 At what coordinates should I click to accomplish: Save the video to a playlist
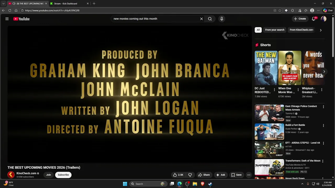[x=236, y=175]
